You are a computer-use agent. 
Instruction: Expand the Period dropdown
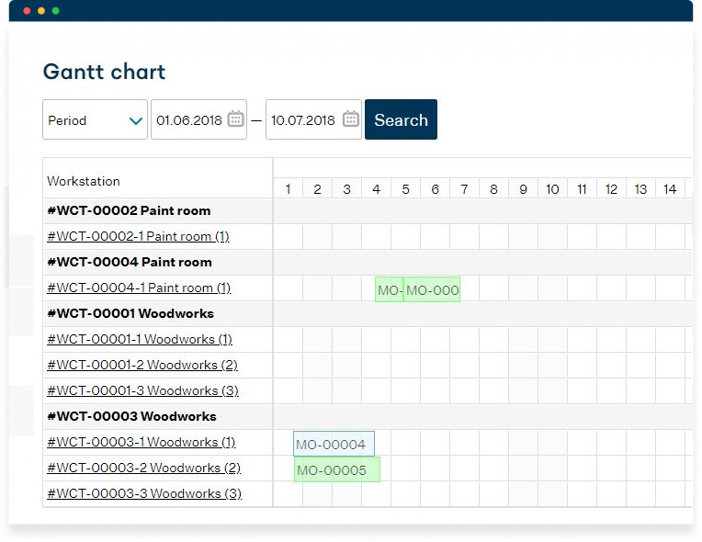click(x=95, y=120)
